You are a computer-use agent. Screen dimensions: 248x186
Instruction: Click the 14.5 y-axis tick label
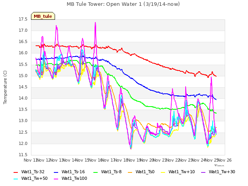(x=23, y=87)
